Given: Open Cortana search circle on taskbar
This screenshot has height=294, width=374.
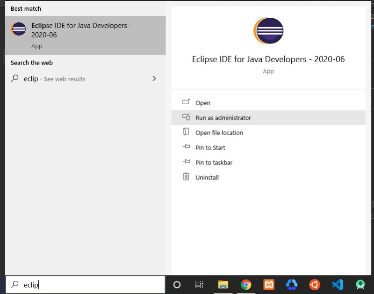Looking at the screenshot, I should pyautogui.click(x=177, y=284).
